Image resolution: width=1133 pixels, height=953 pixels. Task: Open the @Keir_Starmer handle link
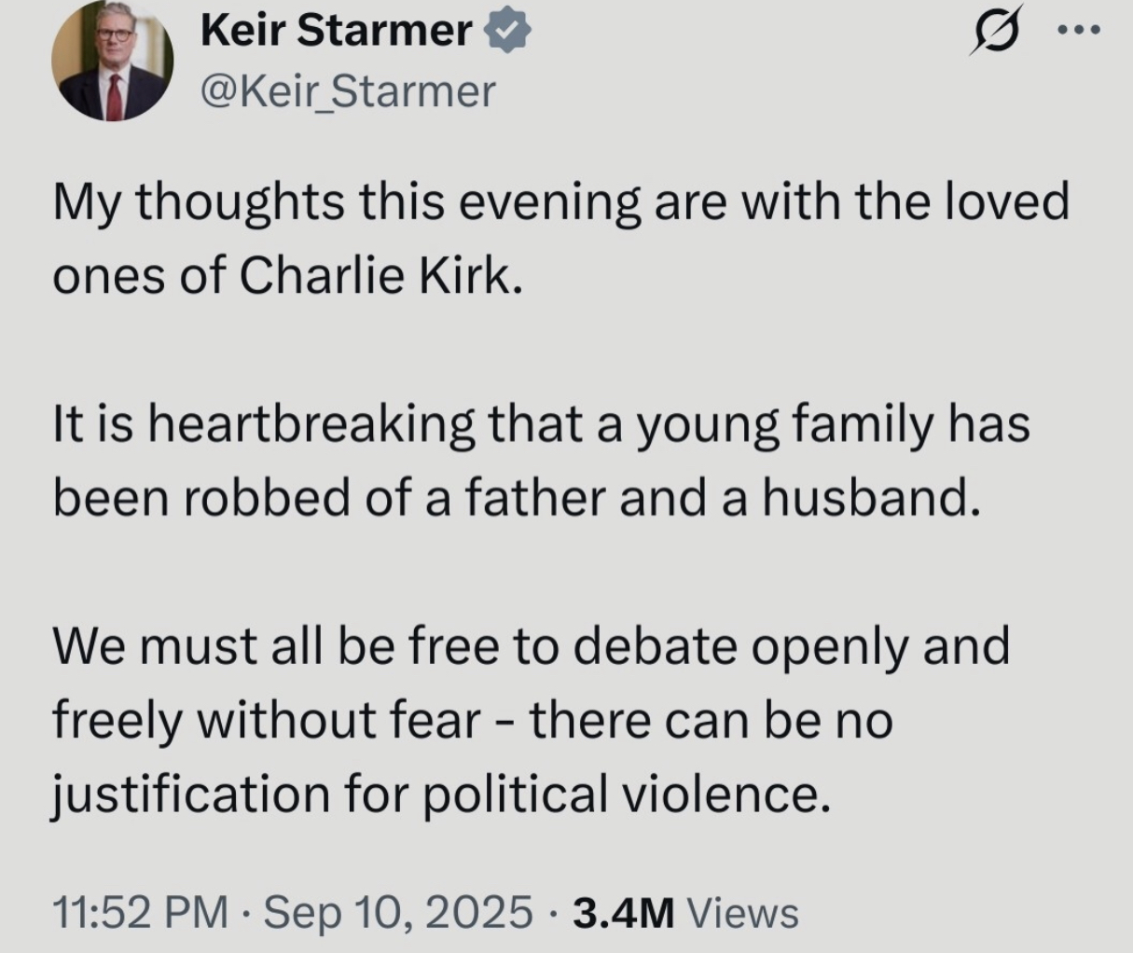347,91
